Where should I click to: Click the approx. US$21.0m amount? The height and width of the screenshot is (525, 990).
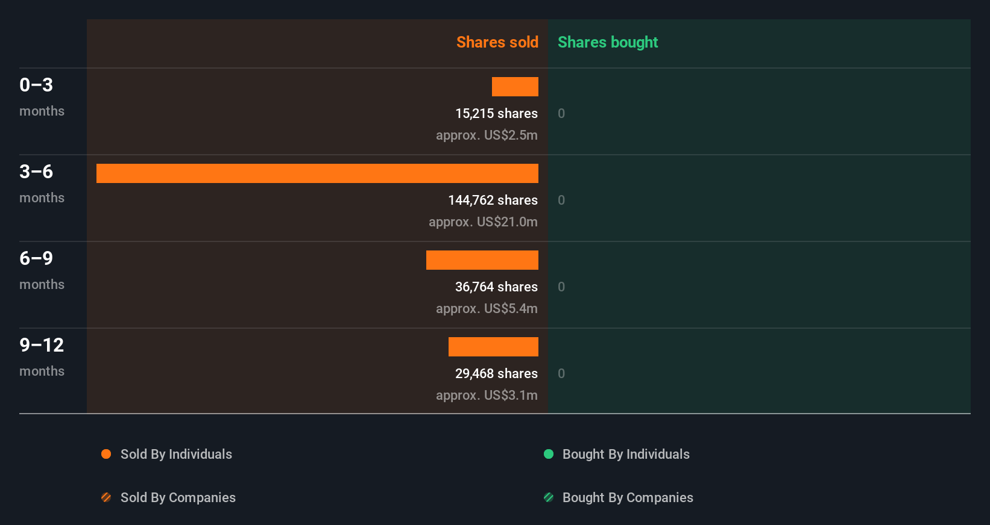tap(483, 222)
